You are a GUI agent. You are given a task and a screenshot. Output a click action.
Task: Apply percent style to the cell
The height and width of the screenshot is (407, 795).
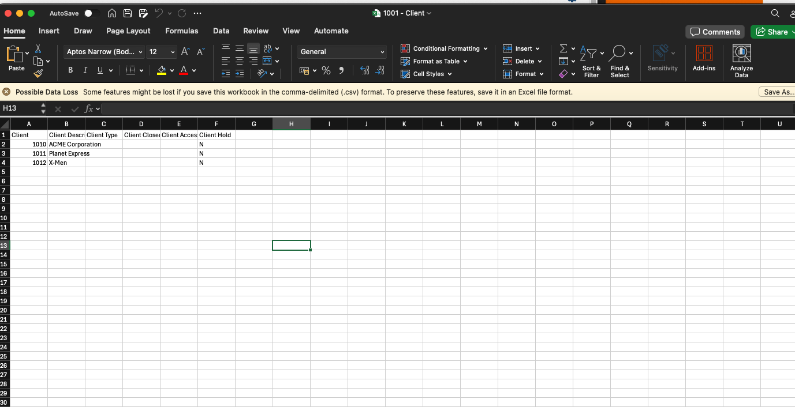click(326, 70)
